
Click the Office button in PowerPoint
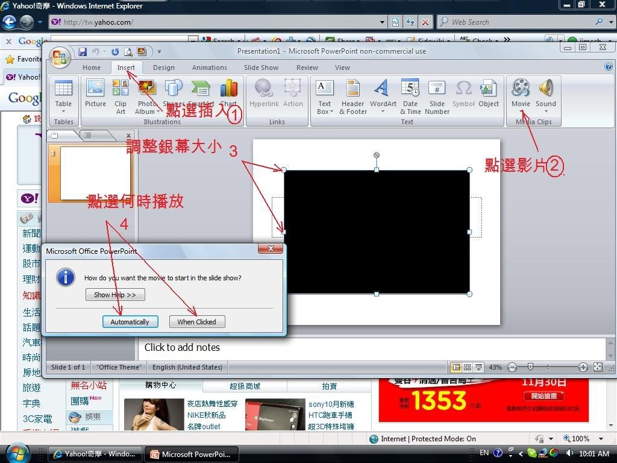click(60, 58)
